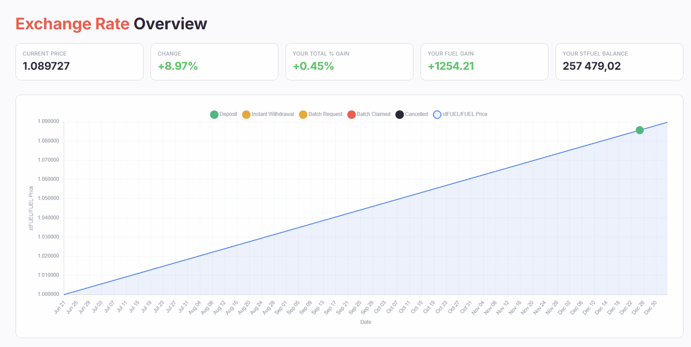
Task: Click the Your FUEL Gain +1254.21 value
Action: [x=451, y=66]
